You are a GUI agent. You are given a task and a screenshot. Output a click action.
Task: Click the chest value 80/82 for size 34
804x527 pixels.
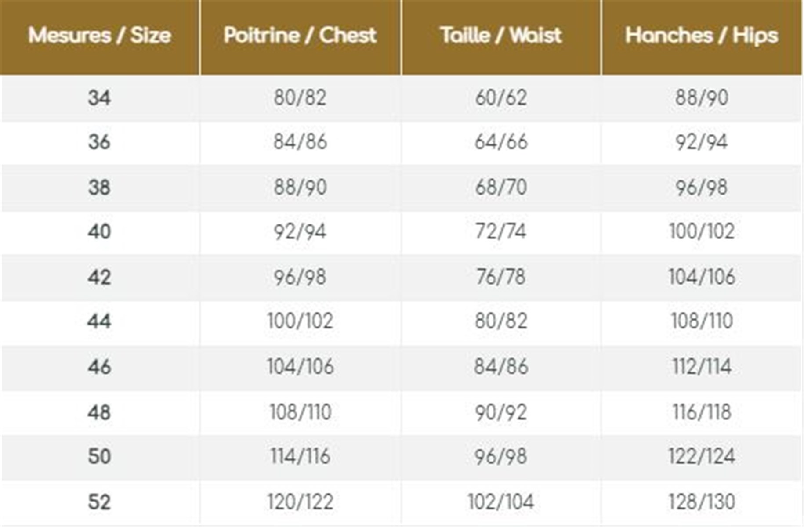pyautogui.click(x=300, y=97)
